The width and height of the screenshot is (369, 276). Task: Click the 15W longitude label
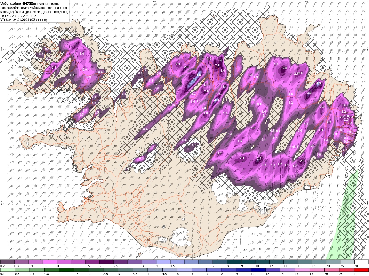point(305,1)
